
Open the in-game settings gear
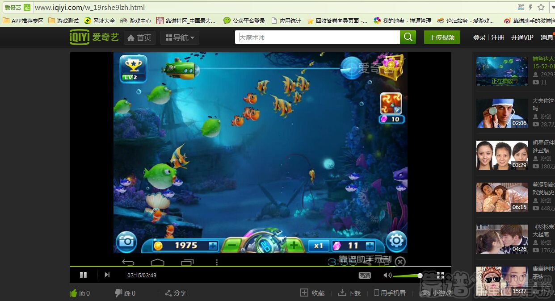(x=396, y=242)
